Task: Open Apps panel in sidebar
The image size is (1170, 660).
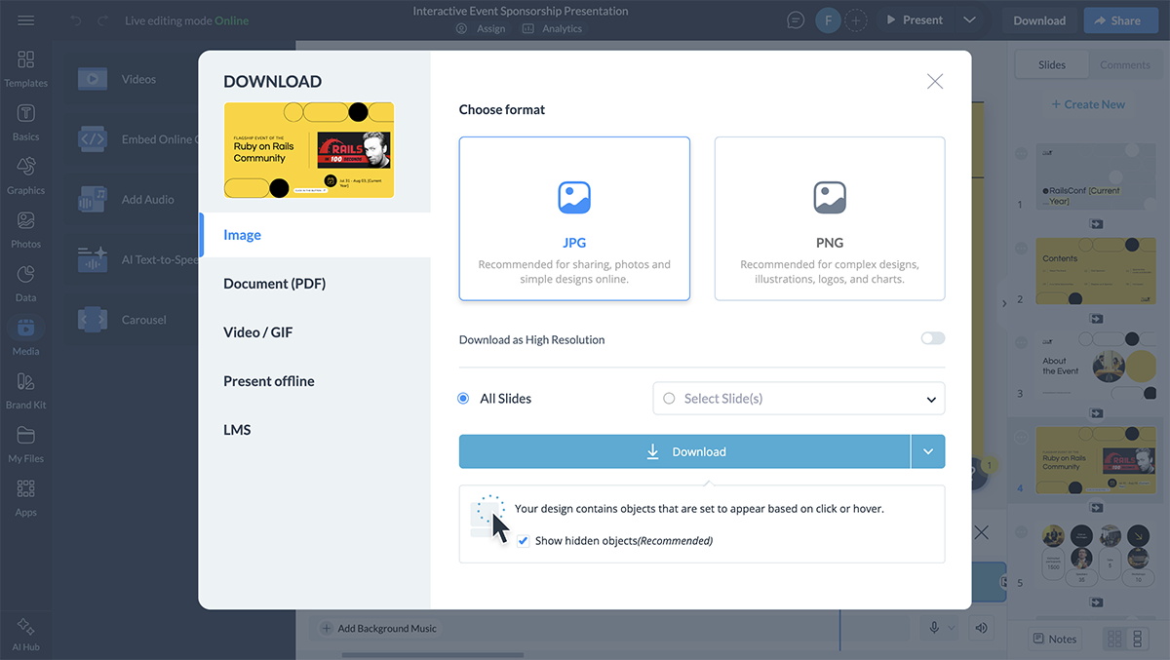Action: tap(26, 497)
